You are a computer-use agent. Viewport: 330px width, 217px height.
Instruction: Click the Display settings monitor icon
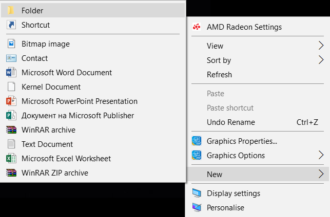(197, 193)
